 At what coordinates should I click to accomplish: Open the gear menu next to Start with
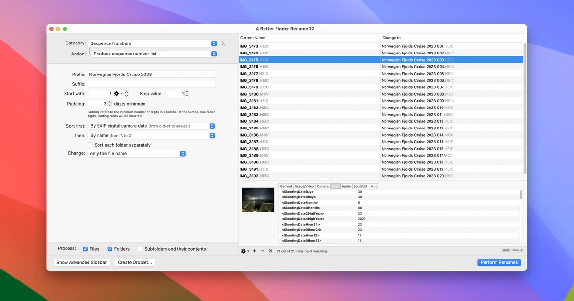coord(118,94)
